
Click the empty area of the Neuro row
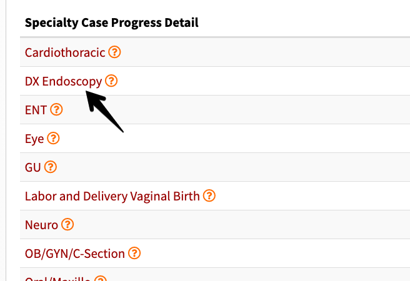coord(236,224)
